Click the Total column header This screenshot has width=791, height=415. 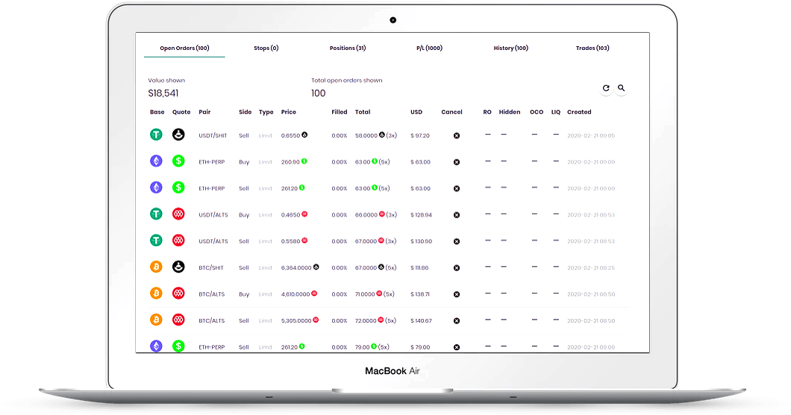pyautogui.click(x=363, y=113)
